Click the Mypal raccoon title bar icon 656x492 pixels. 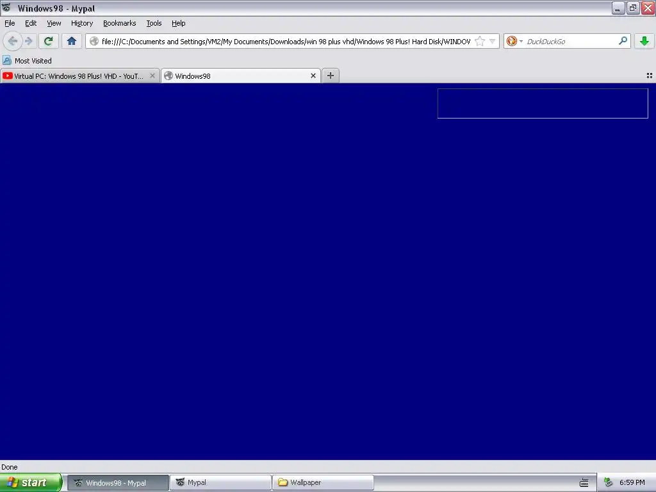pyautogui.click(x=6, y=8)
